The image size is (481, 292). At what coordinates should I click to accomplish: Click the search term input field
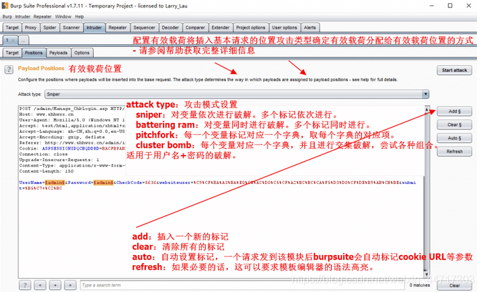(242, 285)
